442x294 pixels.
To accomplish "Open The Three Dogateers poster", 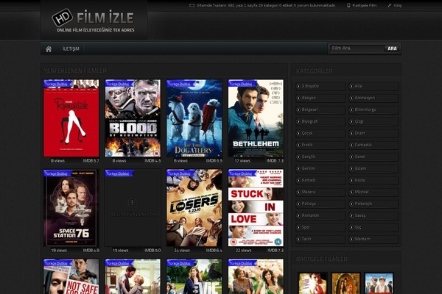I will (194, 118).
